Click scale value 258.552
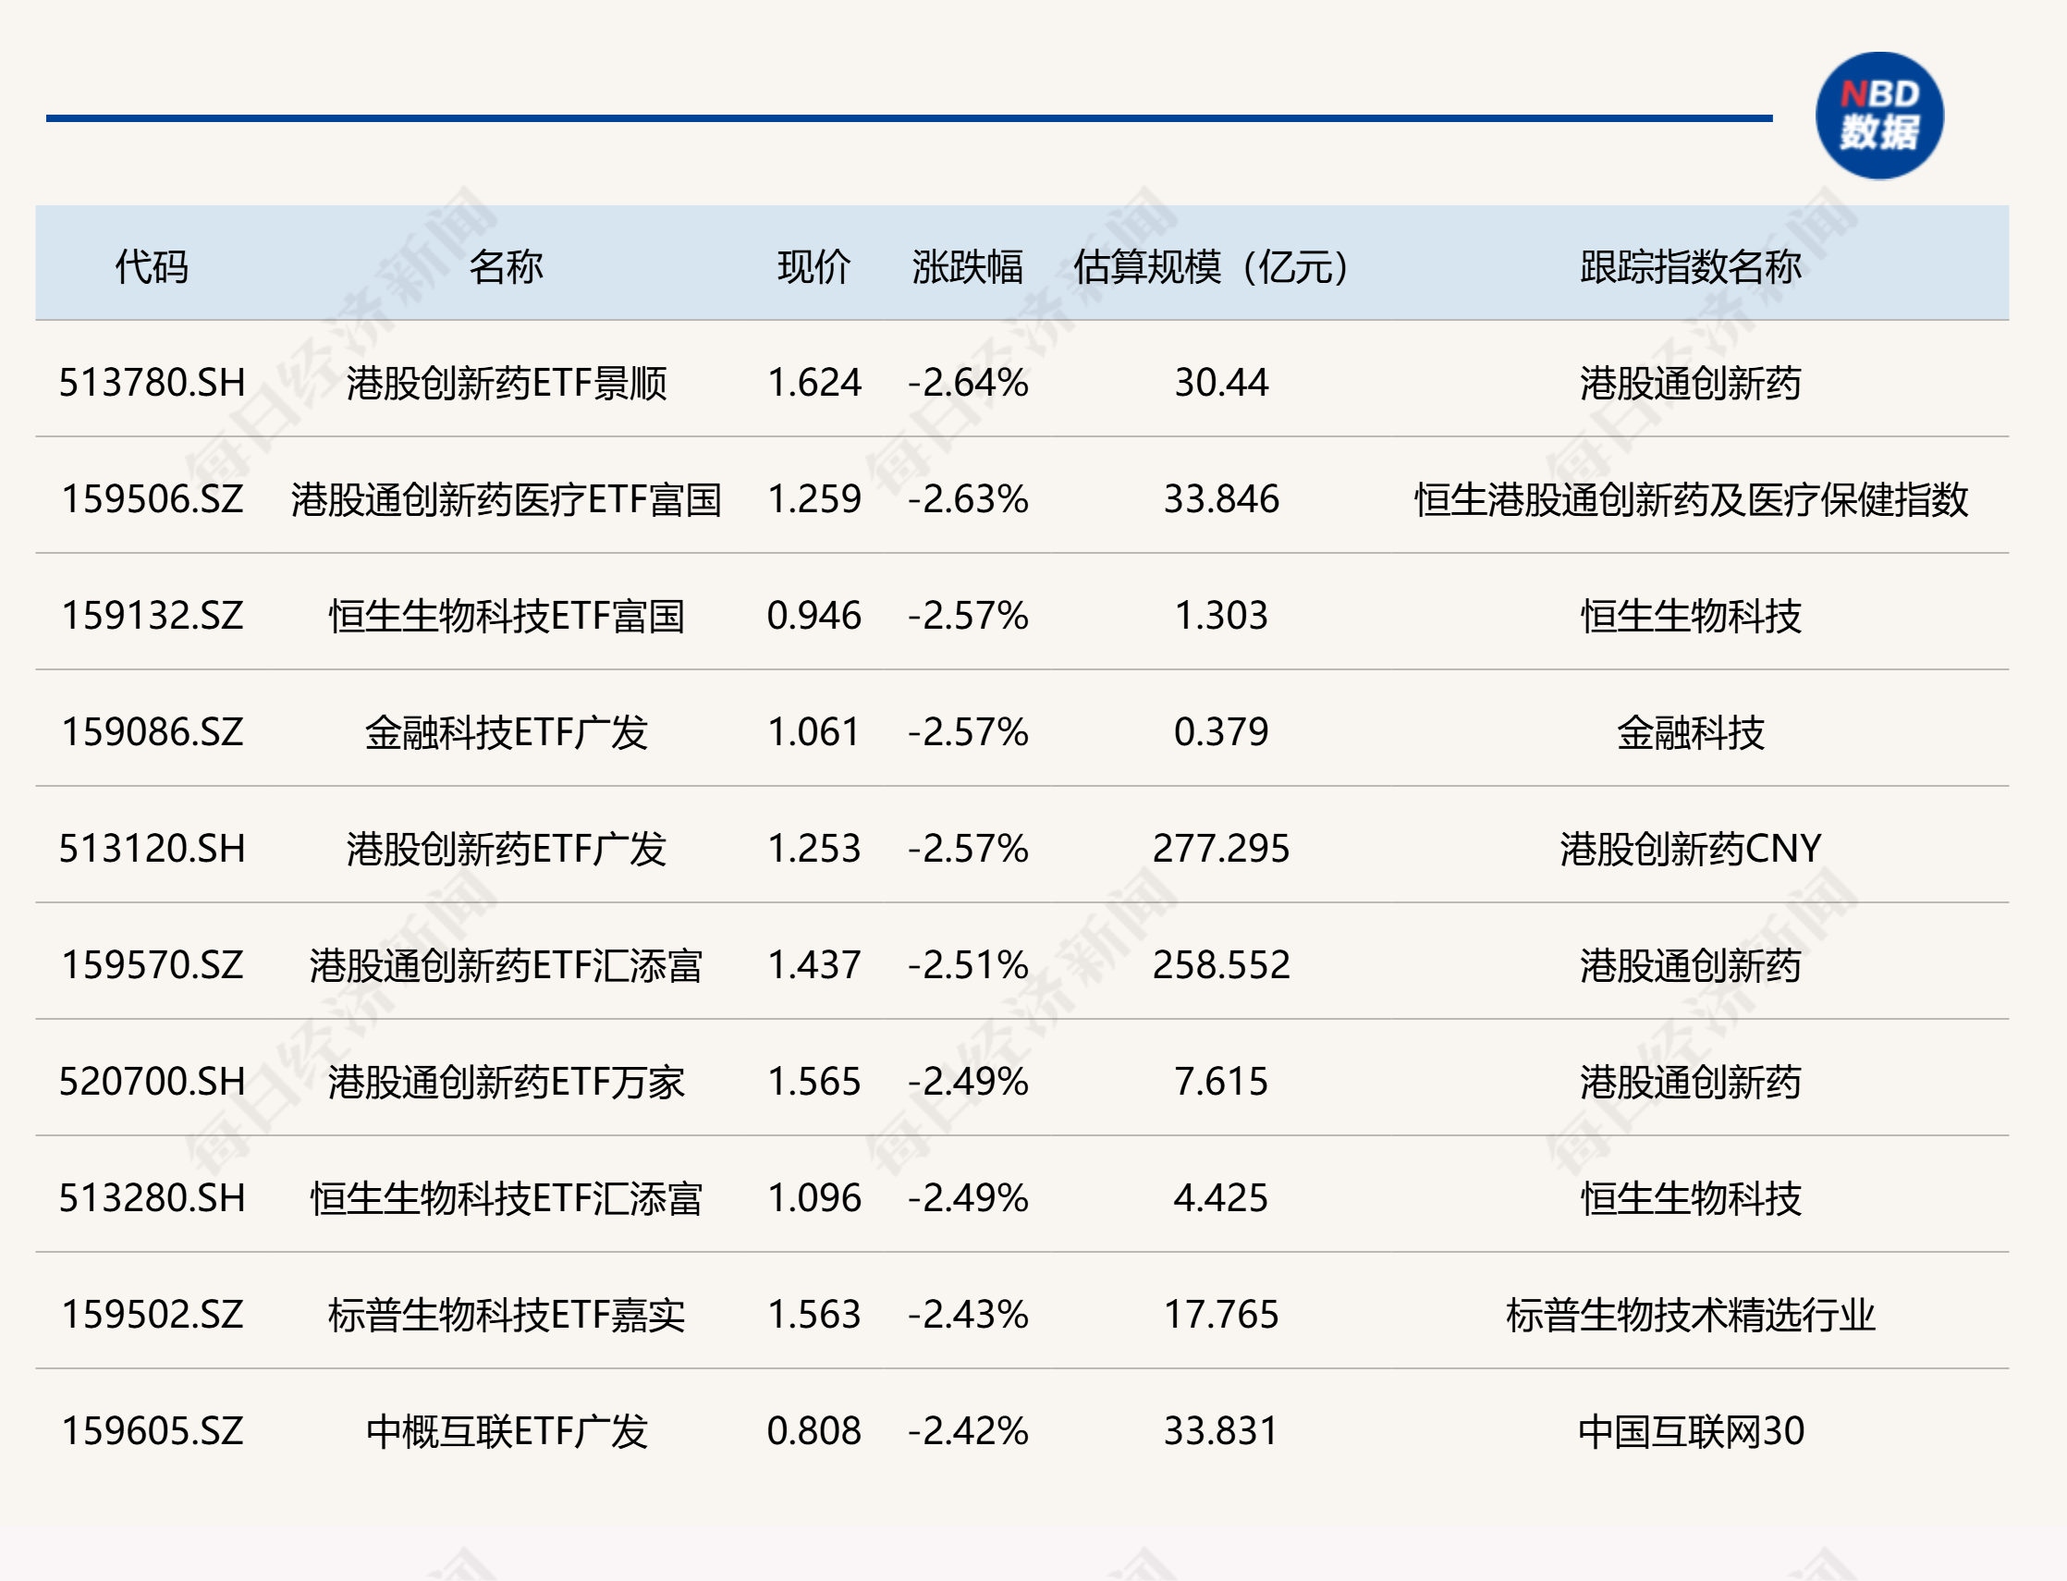Image resolution: width=2067 pixels, height=1581 pixels. pos(1221,965)
